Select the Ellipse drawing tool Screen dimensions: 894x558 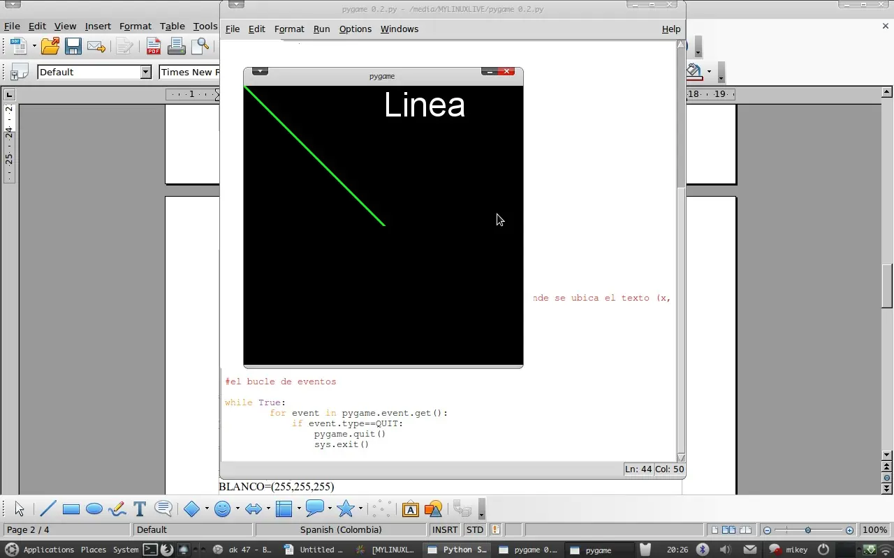(x=94, y=508)
